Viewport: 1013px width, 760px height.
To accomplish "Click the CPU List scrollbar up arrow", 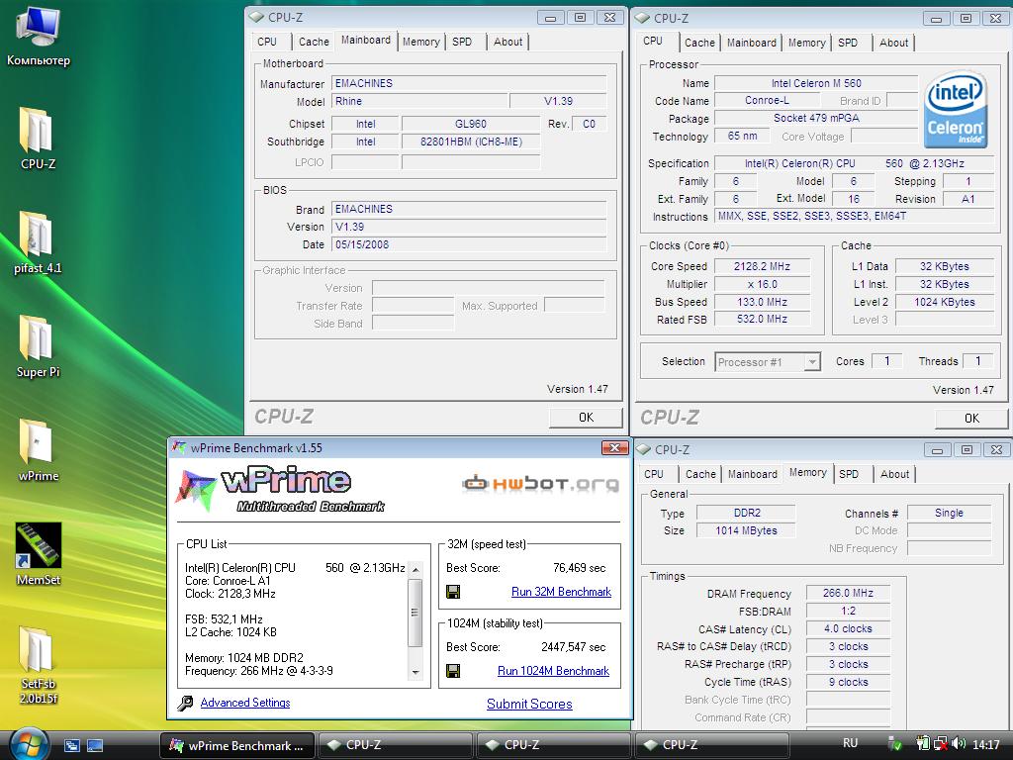I will 415,569.
